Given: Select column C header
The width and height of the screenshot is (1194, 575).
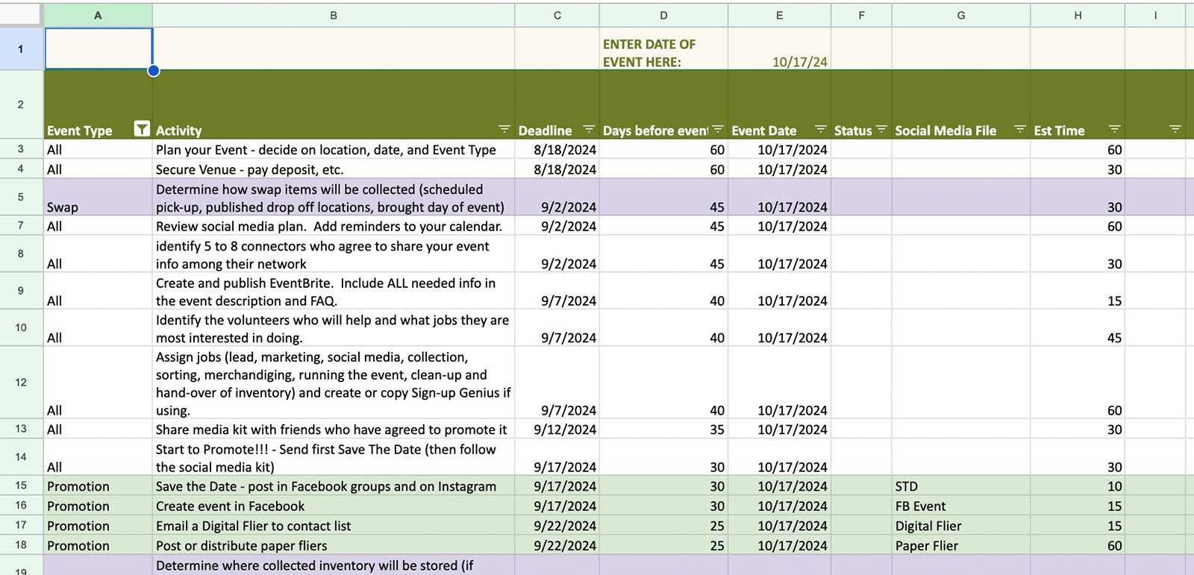Looking at the screenshot, I should click(x=557, y=15).
